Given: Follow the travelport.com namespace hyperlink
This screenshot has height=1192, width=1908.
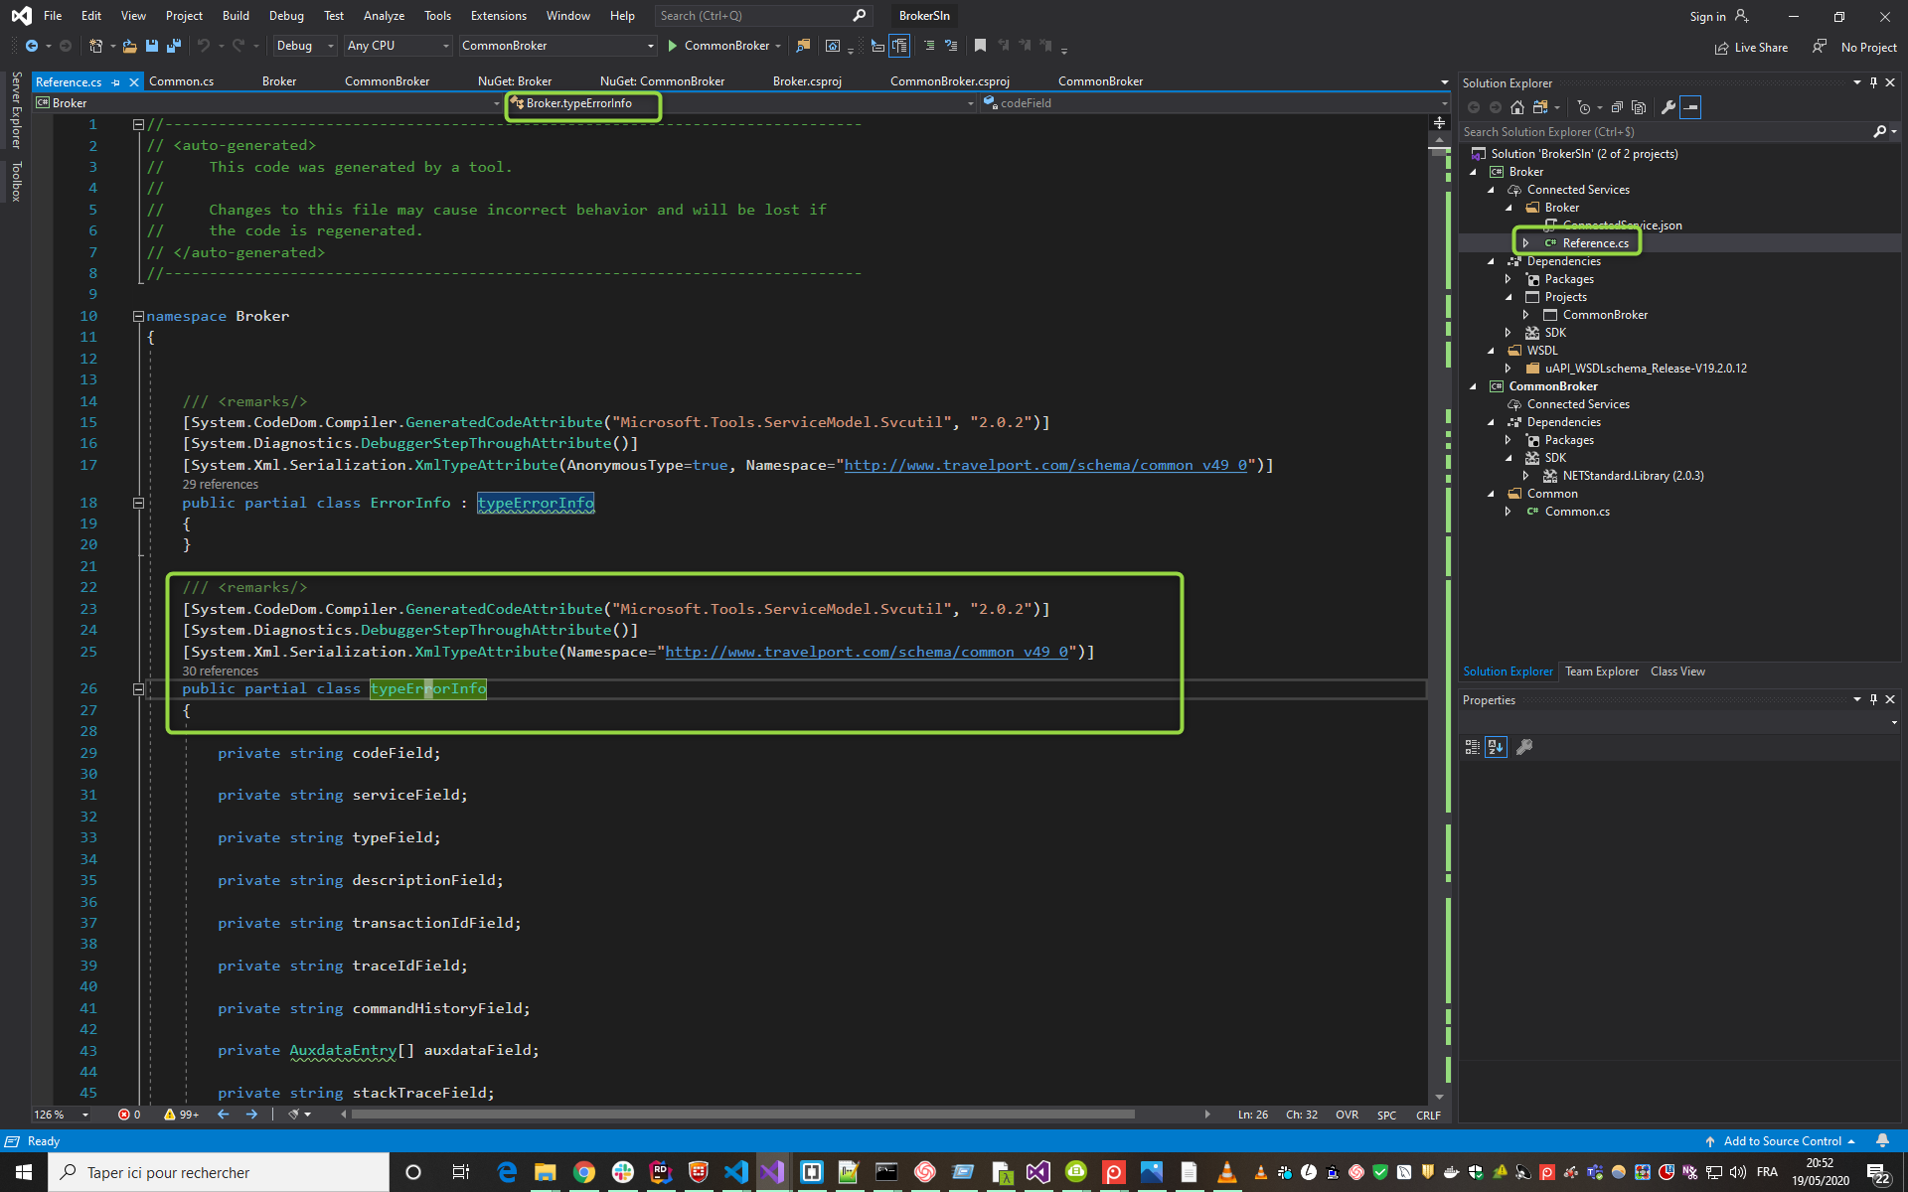Looking at the screenshot, I should 872,652.
